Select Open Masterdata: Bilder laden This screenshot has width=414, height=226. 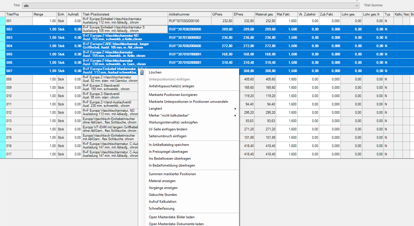coord(172,217)
